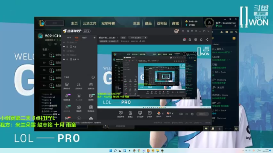Add a 摄像头 camera source from bottom bar
Image resolution: width=273 pixels, height=153 pixels.
(x=130, y=114)
